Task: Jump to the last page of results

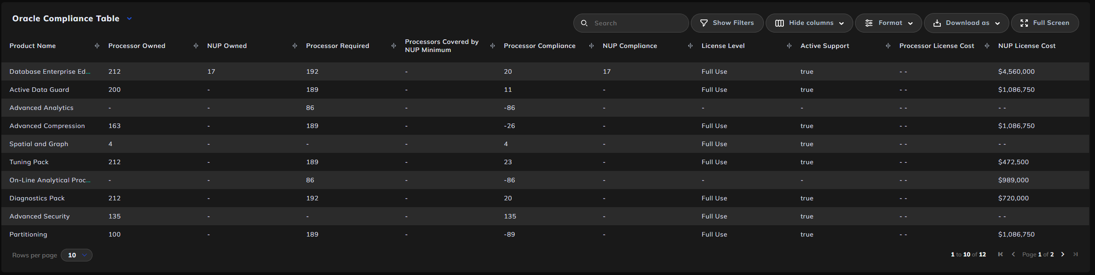Action: pos(1075,254)
